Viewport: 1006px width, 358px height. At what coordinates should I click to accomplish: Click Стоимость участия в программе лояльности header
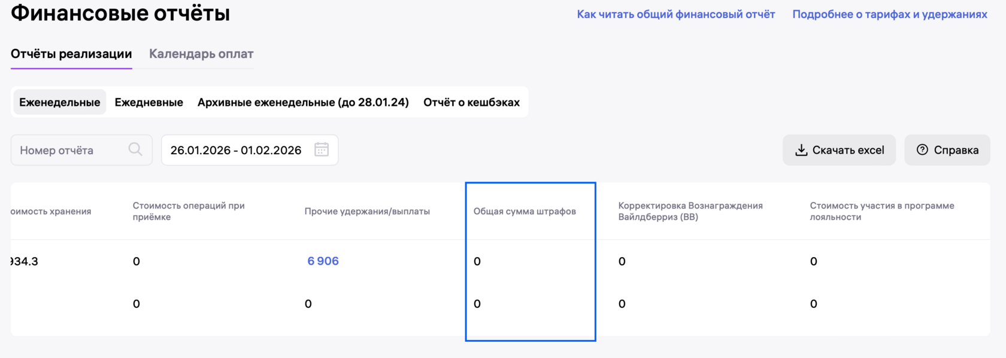click(x=882, y=211)
